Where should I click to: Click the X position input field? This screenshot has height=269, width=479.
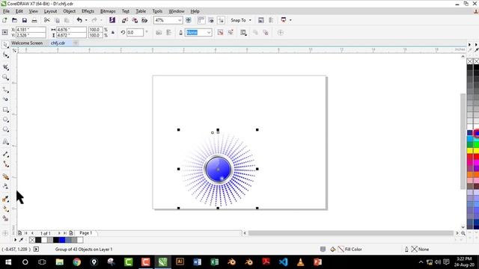tap(31, 30)
